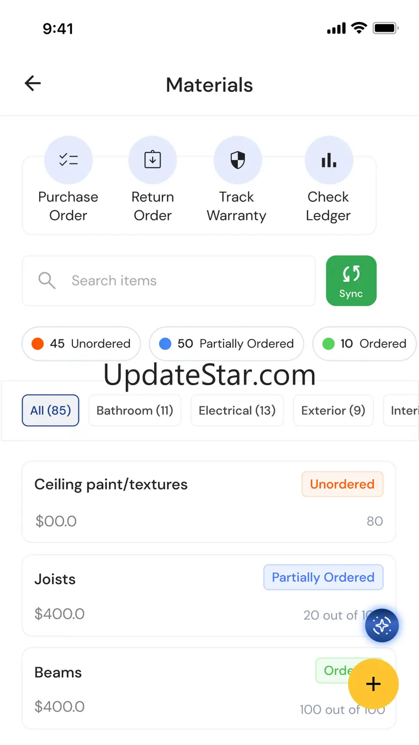Tap the green Sync button
419x745 pixels.
click(x=351, y=281)
